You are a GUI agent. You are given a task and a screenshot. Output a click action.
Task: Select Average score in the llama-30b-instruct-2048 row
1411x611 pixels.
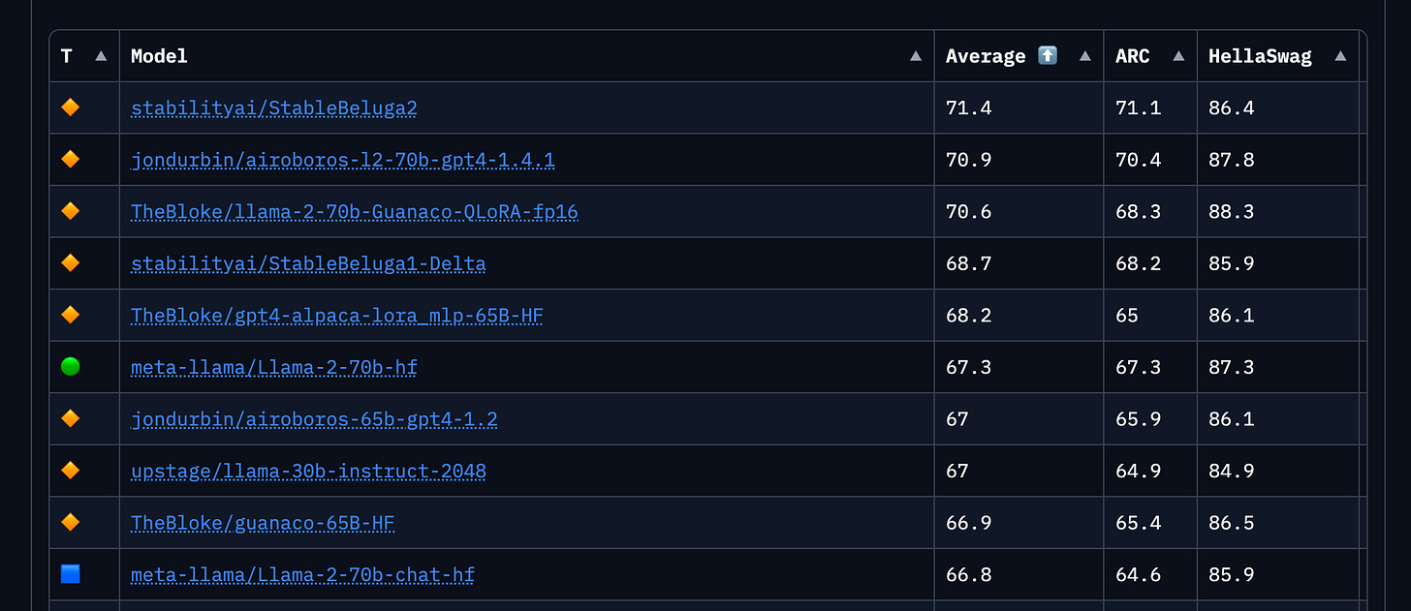[x=957, y=472]
